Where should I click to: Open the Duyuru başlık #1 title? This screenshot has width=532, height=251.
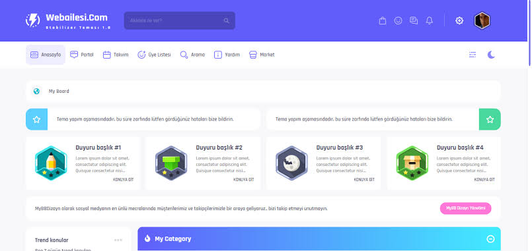click(98, 148)
